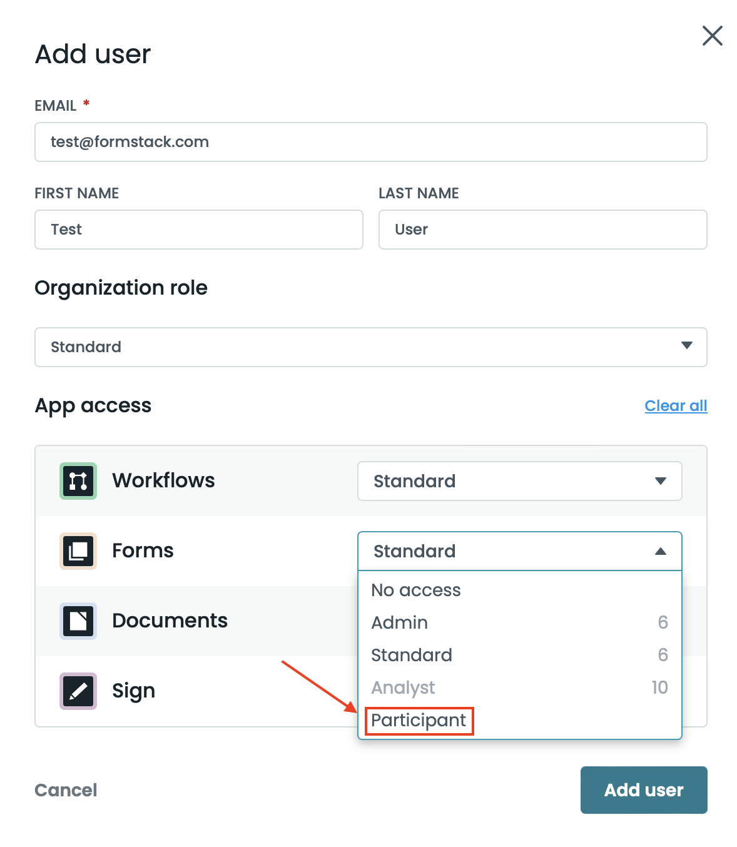This screenshot has height=847, width=737.
Task: Click the Clear all link
Action: pyautogui.click(x=676, y=406)
